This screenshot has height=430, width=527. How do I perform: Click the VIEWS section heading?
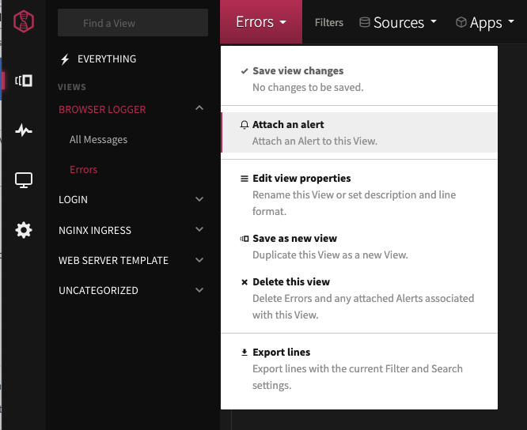(71, 87)
